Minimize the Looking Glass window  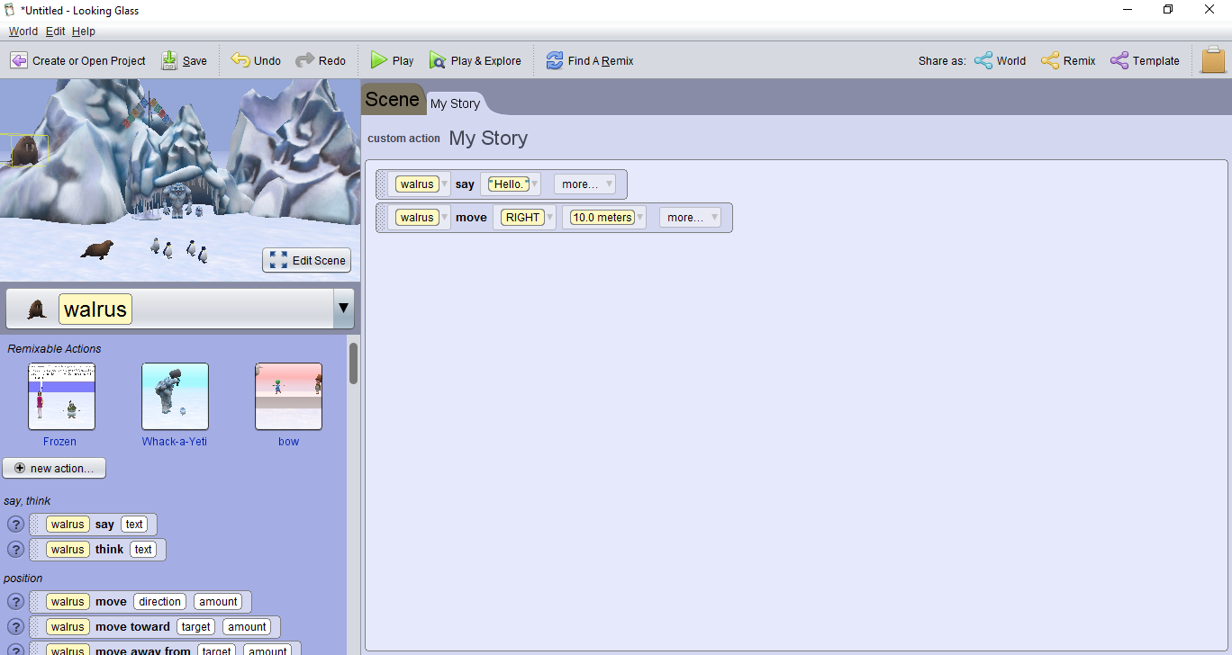coord(1128,10)
